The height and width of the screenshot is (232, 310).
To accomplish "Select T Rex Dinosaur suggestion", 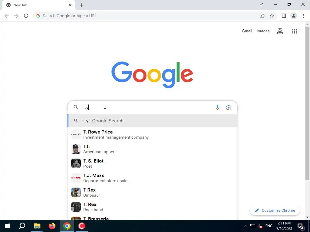I will click(153, 192).
